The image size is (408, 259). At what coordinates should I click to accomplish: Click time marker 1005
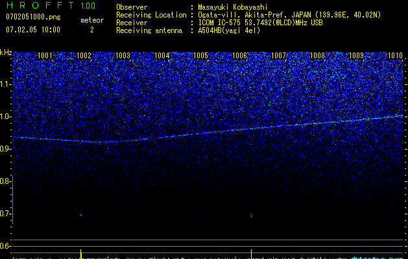(201, 56)
